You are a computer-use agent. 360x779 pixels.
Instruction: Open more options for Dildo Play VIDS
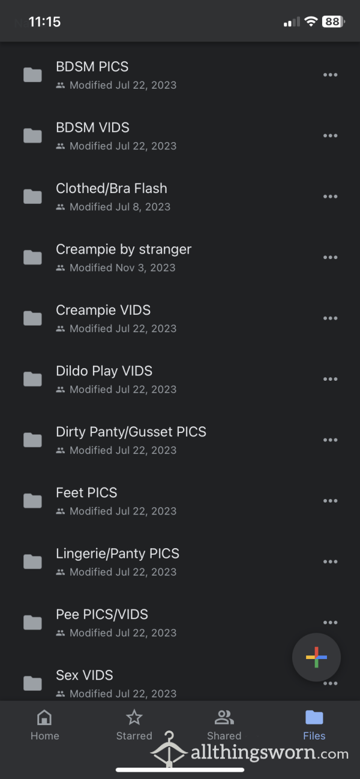coord(330,379)
